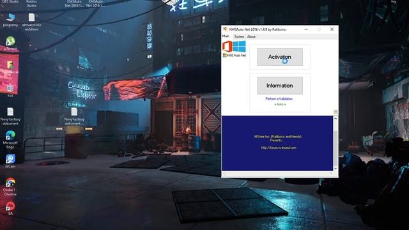Click the Information button in KMSAuto

pos(280,86)
